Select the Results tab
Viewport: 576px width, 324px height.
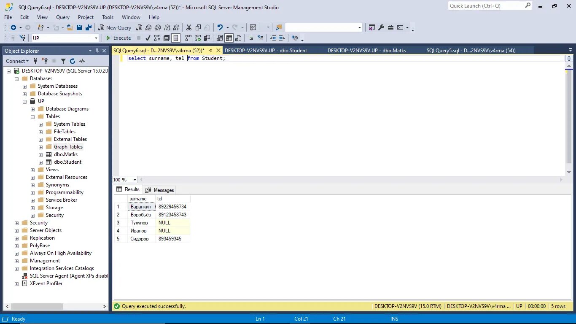(x=128, y=189)
